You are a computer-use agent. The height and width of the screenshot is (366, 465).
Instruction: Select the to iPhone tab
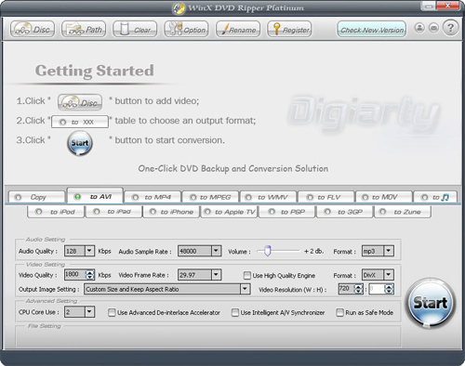click(171, 212)
